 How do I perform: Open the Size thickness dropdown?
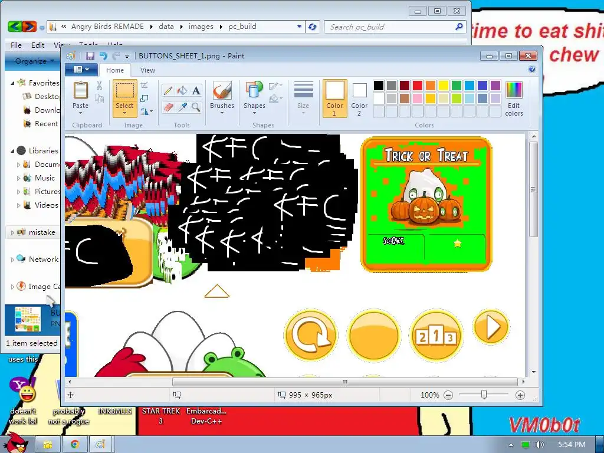pyautogui.click(x=303, y=99)
